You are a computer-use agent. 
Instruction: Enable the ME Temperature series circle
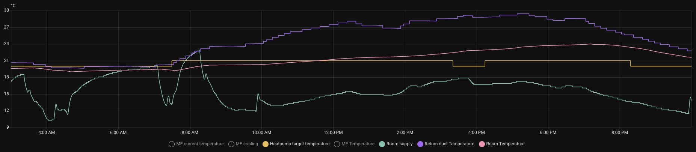click(337, 144)
